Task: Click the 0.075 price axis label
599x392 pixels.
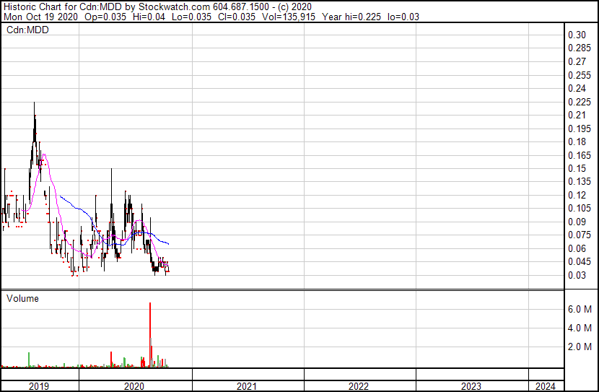Action: (580, 235)
